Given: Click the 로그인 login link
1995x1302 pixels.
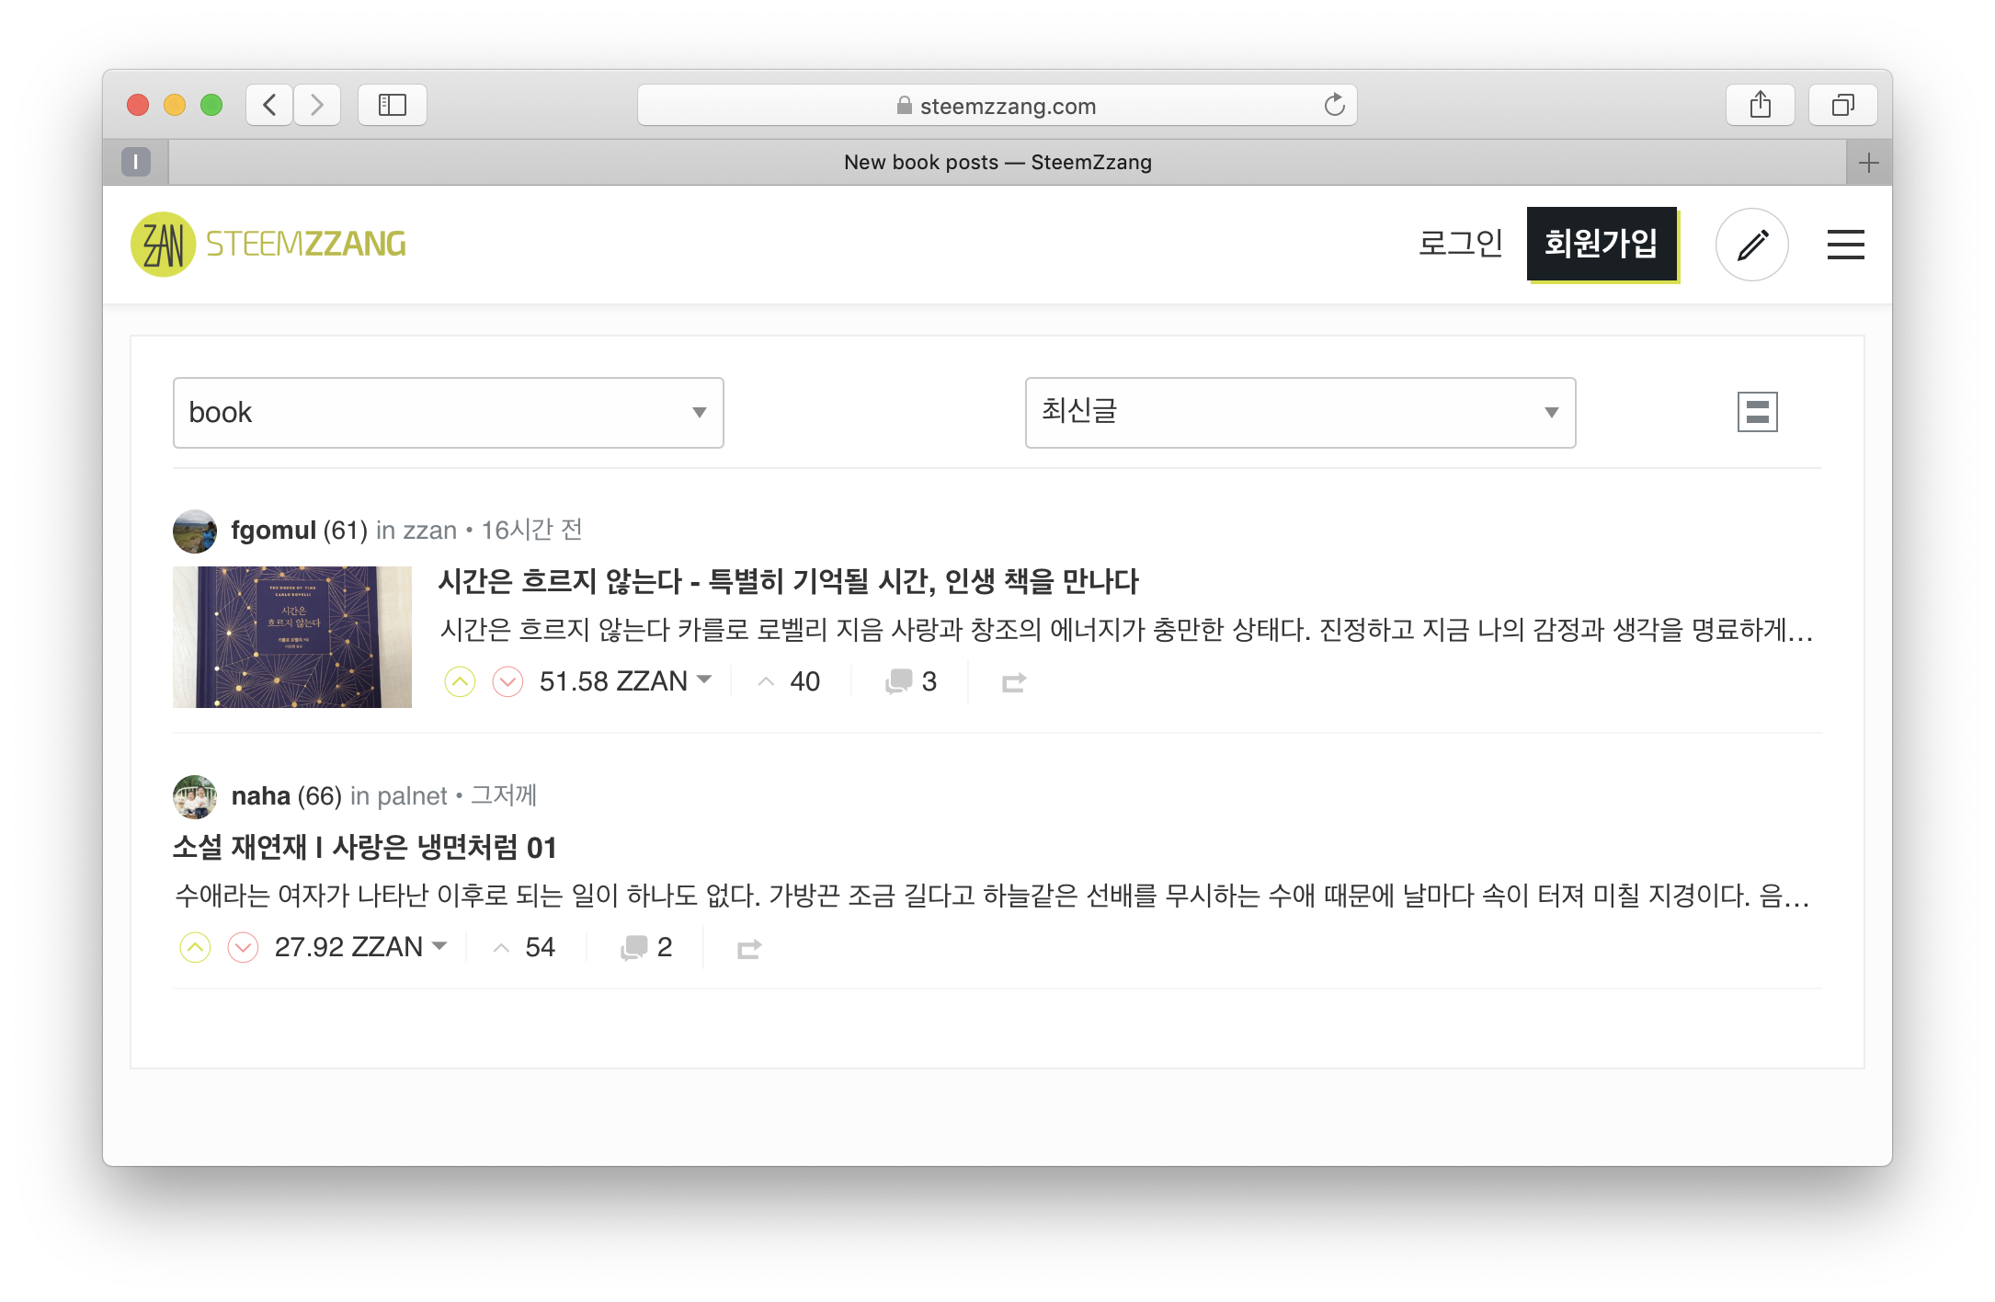Looking at the screenshot, I should point(1460,244).
